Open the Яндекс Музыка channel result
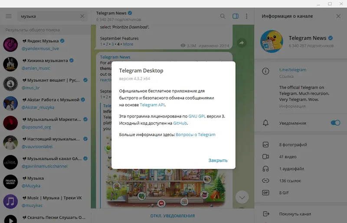Image resolution: width=347 pixels, height=223 pixels. 46,45
